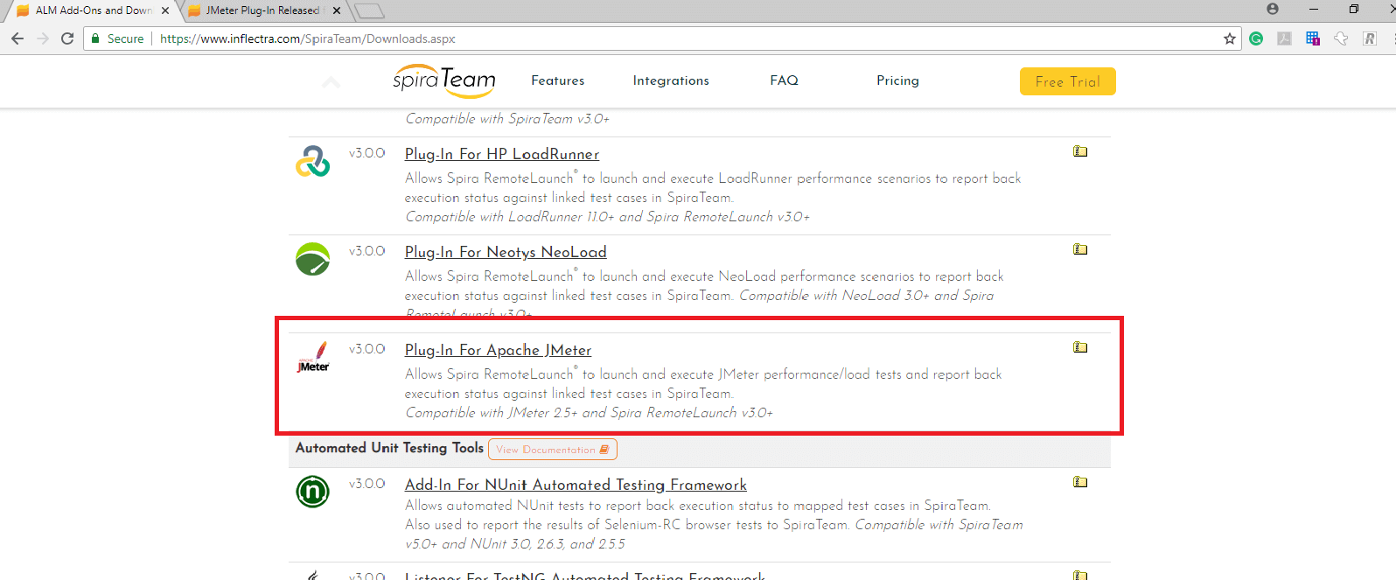Open the Grammarly extension icon
The width and height of the screenshot is (1396, 580).
(x=1256, y=38)
